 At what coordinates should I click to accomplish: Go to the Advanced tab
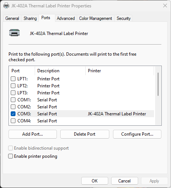coord(66,18)
